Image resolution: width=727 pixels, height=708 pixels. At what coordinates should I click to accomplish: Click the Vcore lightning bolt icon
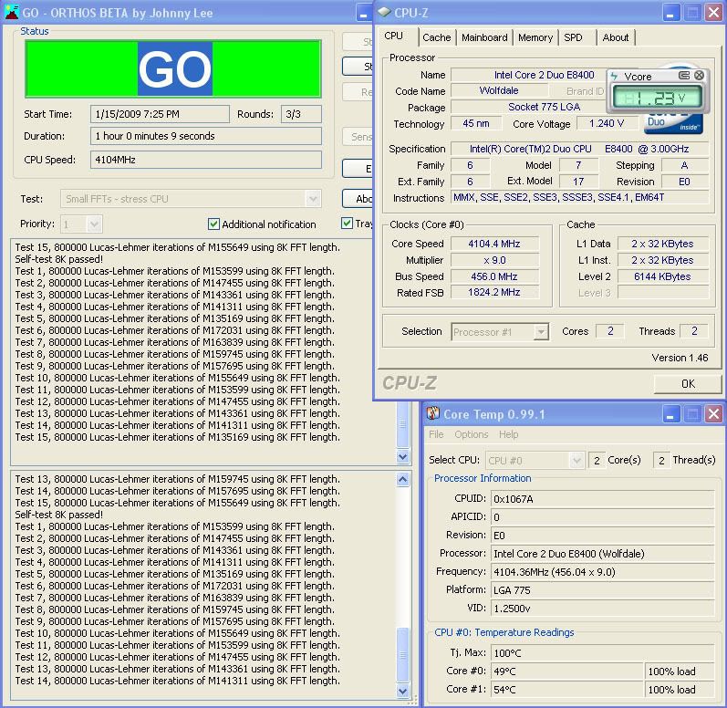tap(614, 76)
